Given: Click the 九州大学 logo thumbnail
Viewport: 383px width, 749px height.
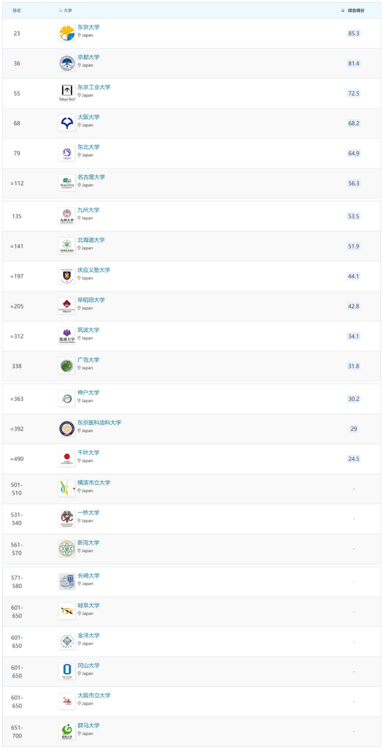Looking at the screenshot, I should (67, 216).
